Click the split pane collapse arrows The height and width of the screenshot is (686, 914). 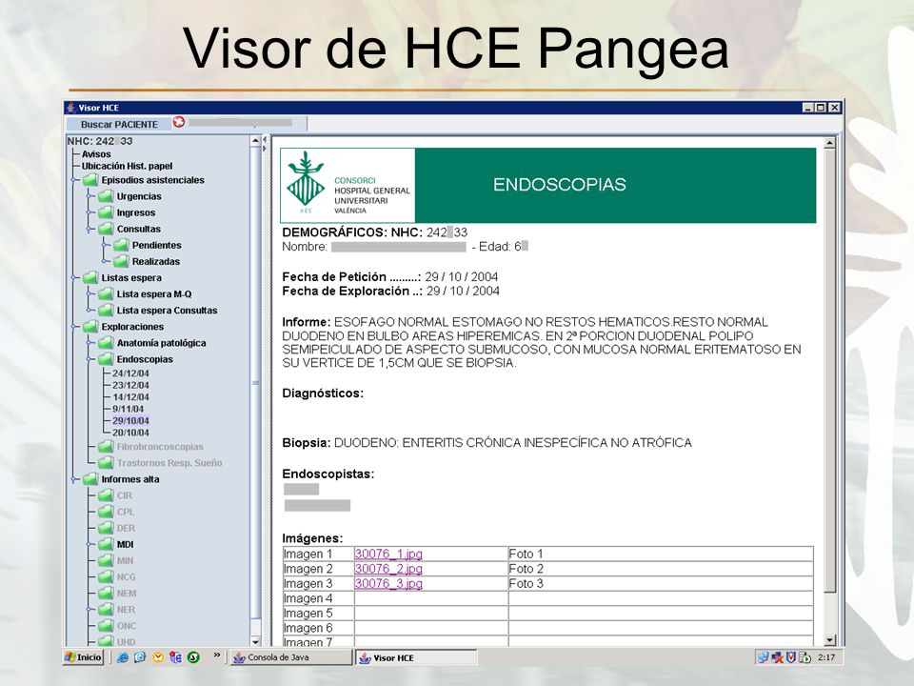(265, 144)
